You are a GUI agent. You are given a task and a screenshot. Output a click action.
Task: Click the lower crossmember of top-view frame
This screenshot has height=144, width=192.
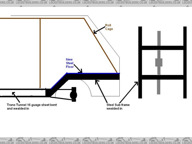(x=162, y=77)
